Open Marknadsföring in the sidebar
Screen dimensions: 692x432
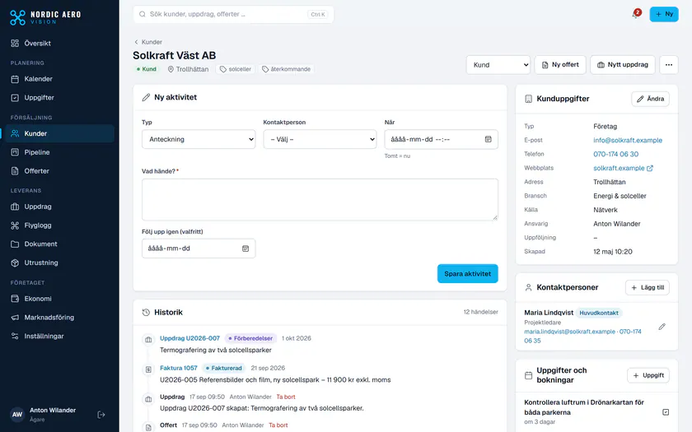point(58,318)
